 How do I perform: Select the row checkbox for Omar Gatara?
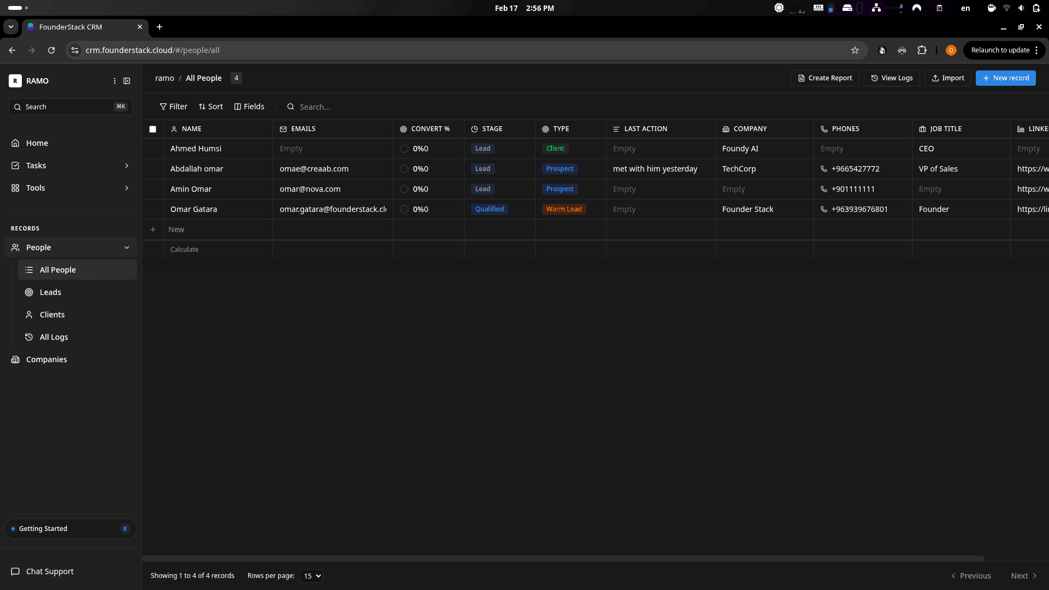[x=152, y=209]
